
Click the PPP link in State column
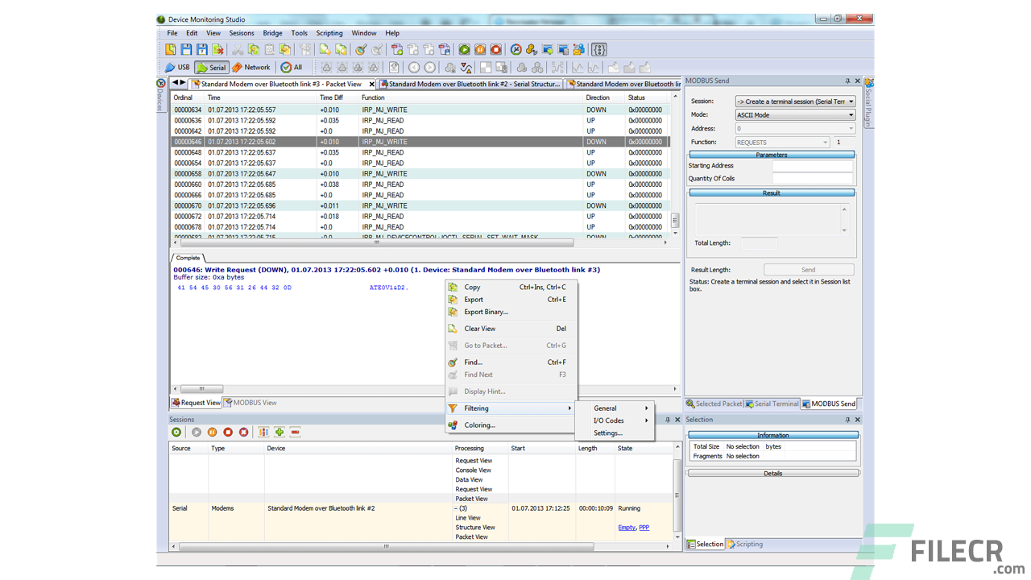[x=644, y=528]
